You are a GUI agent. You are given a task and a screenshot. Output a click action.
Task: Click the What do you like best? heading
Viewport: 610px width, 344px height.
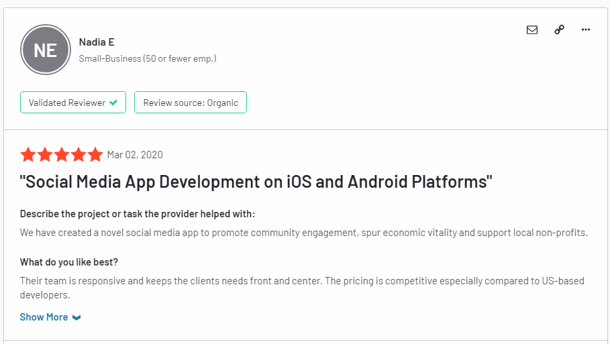[69, 262]
